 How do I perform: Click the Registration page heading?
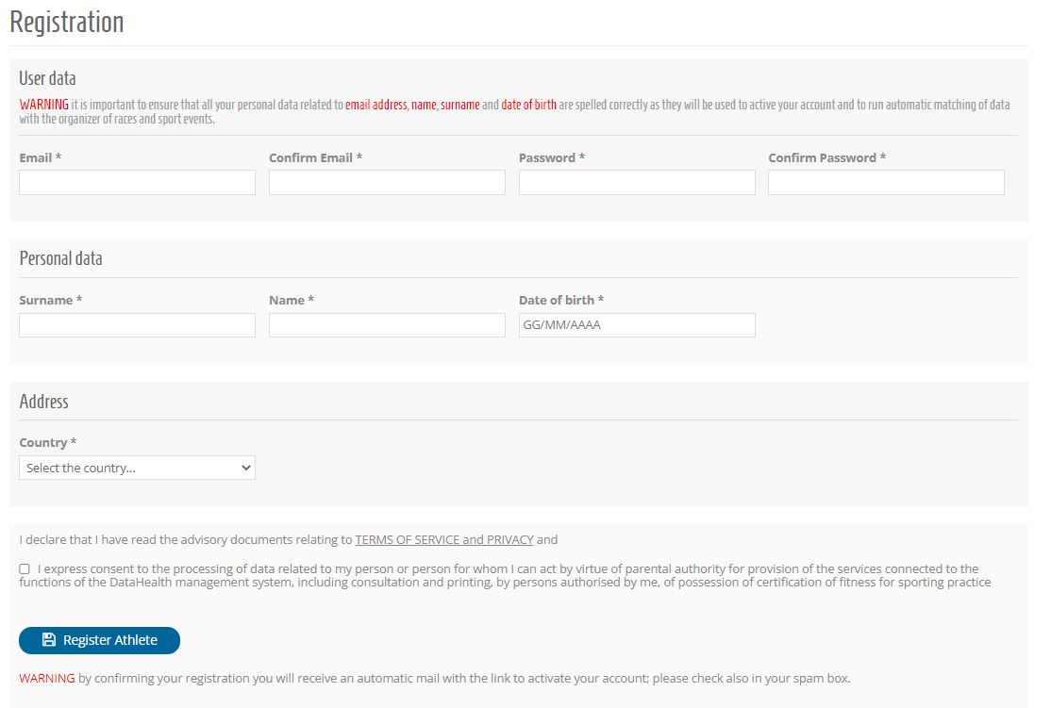click(66, 22)
